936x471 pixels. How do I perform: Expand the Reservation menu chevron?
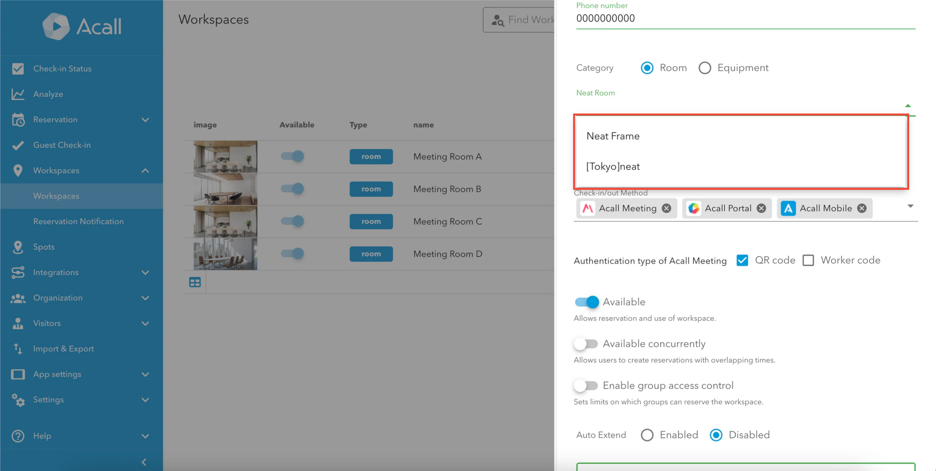point(145,120)
